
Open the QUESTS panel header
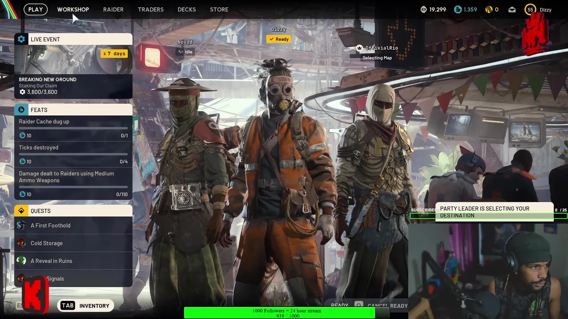[x=73, y=210]
